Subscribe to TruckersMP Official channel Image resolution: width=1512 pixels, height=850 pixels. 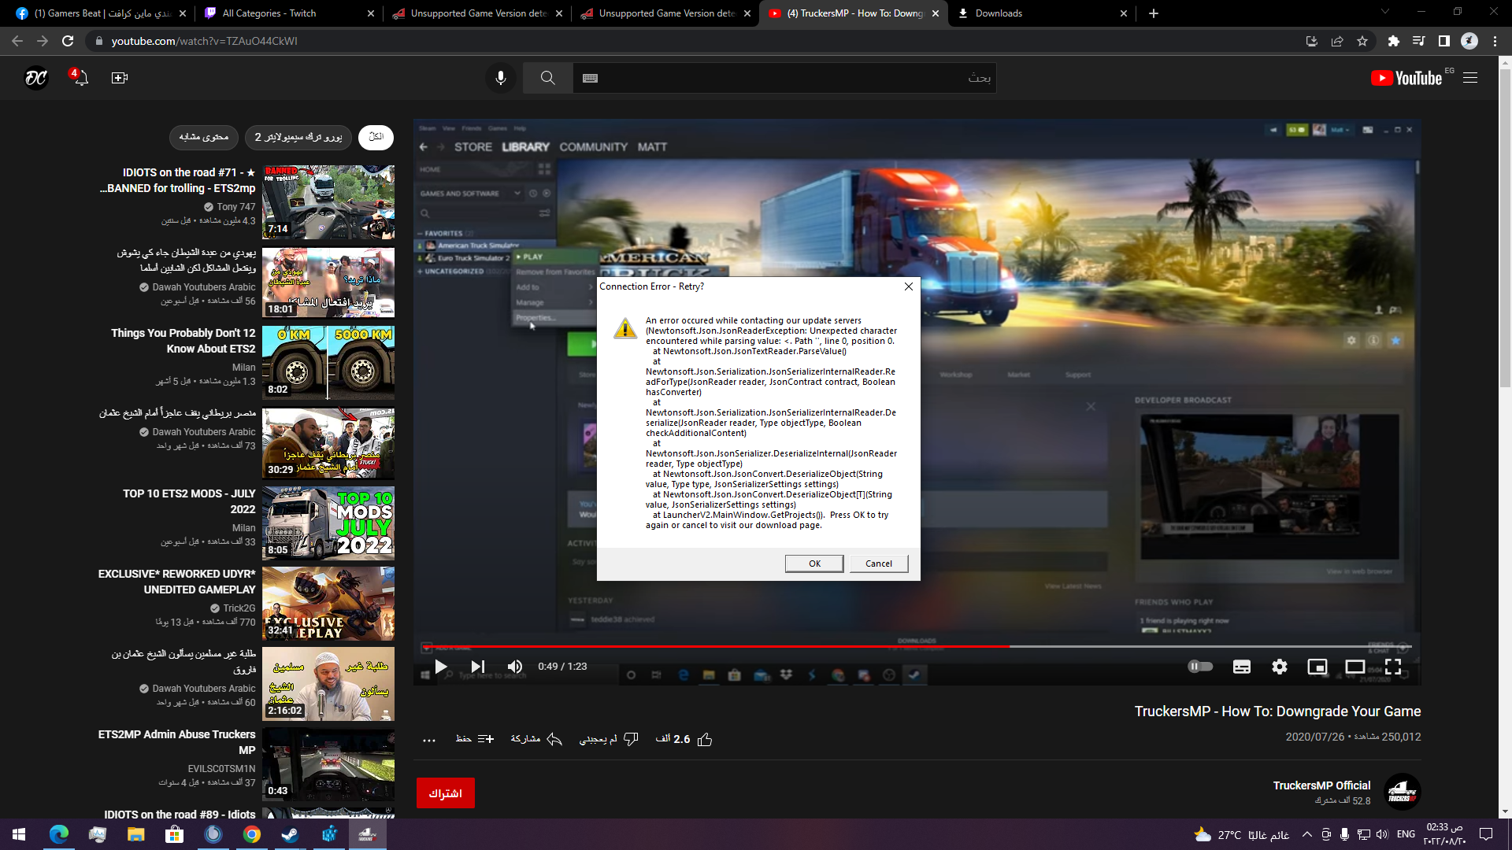446,793
